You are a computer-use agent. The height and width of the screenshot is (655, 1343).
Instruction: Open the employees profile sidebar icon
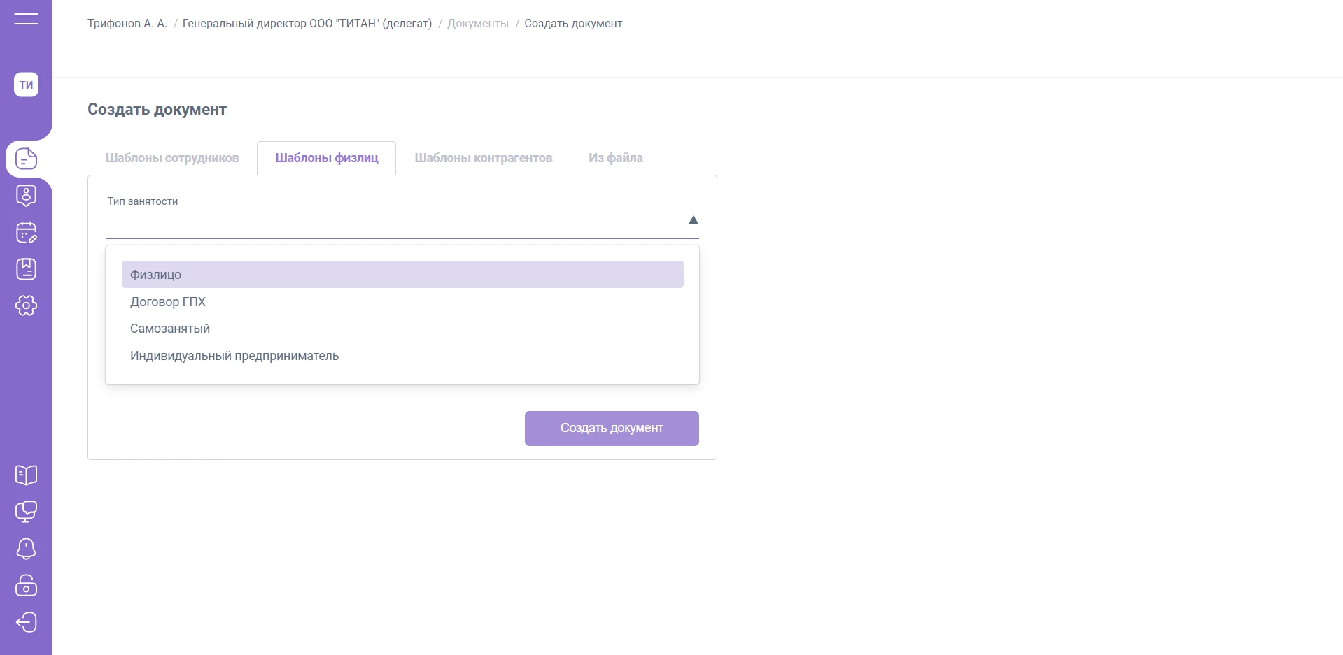tap(26, 196)
